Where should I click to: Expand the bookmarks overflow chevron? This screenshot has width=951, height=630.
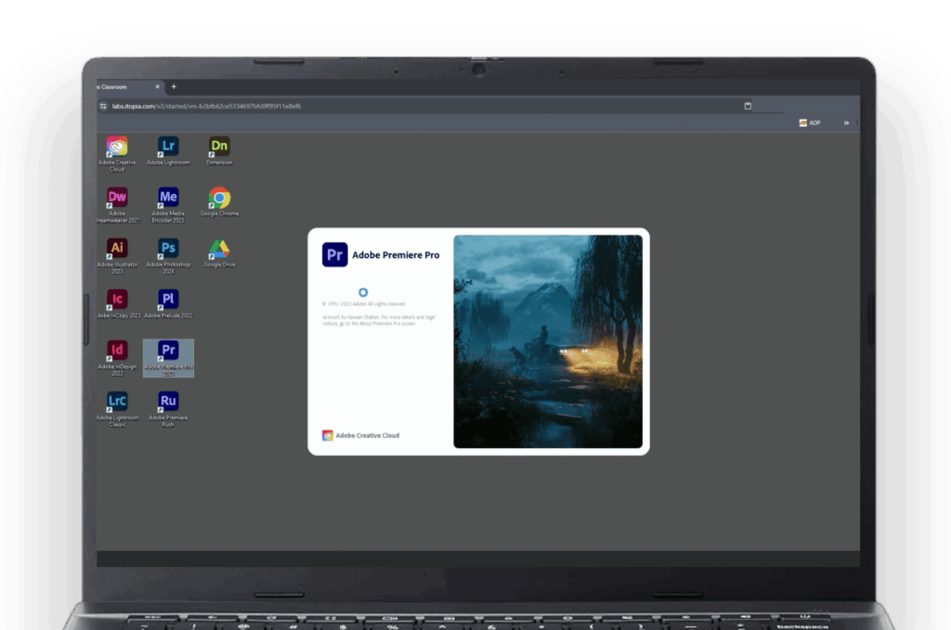click(846, 123)
